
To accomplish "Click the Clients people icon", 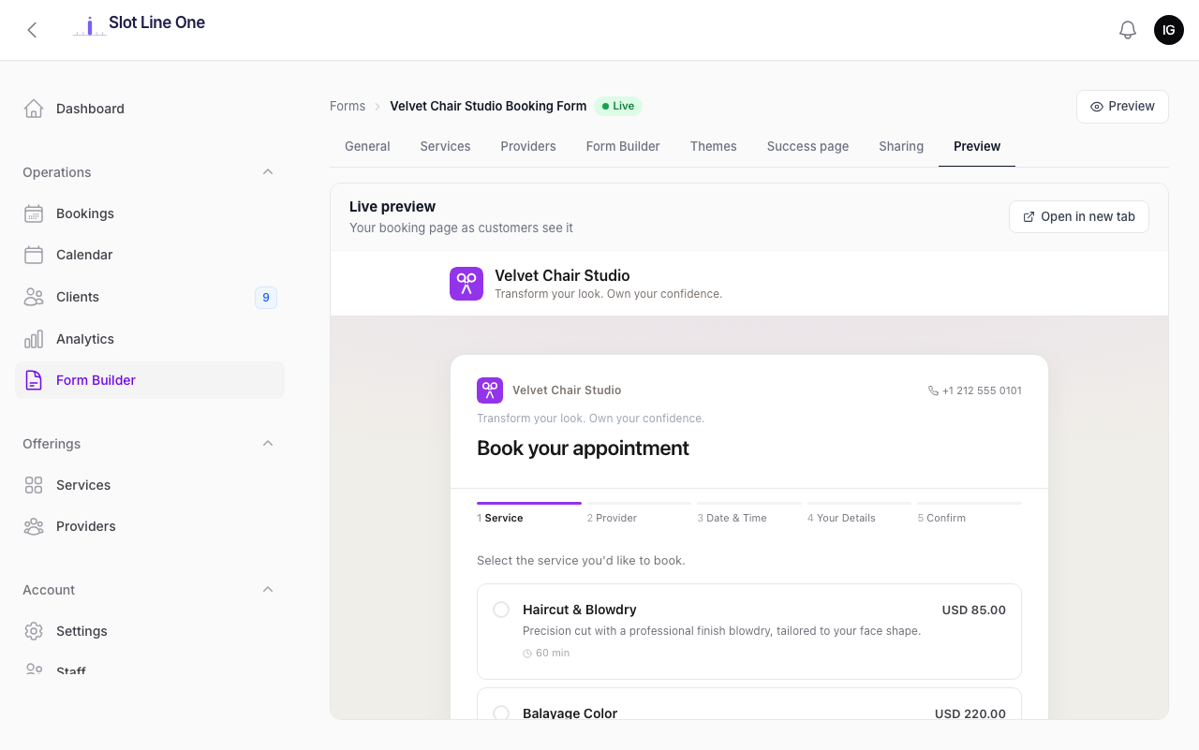I will coord(34,297).
